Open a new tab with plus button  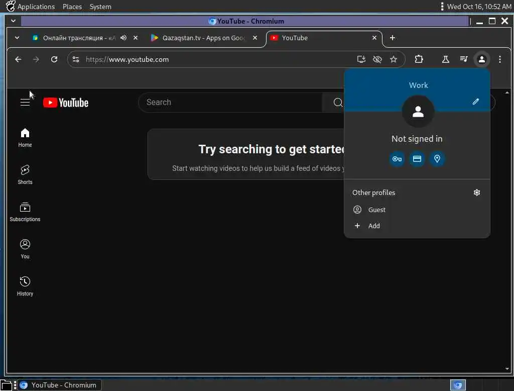393,38
